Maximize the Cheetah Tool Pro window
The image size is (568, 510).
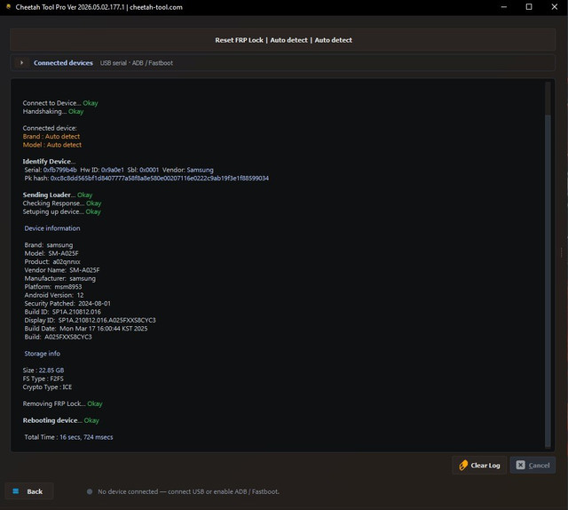coord(529,7)
